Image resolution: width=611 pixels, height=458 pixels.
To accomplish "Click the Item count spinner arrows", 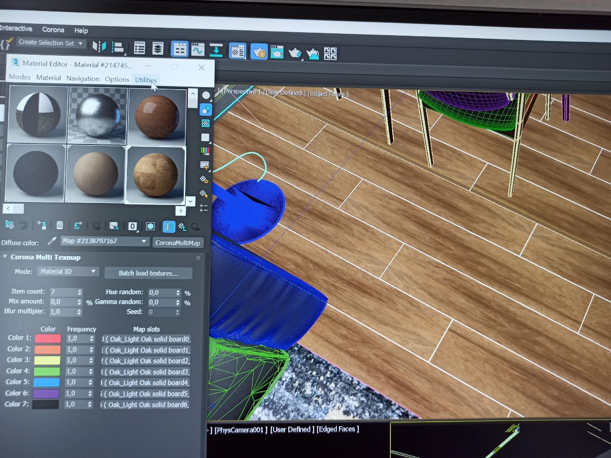I will (x=80, y=292).
